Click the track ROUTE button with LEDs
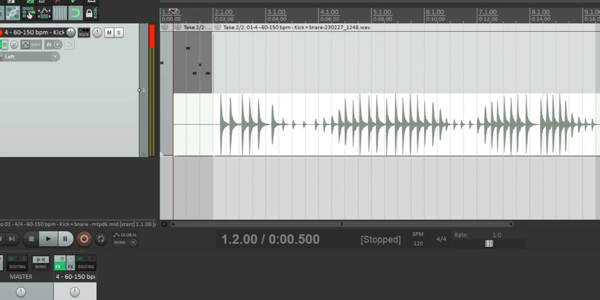The image size is (600, 300). tap(84, 32)
